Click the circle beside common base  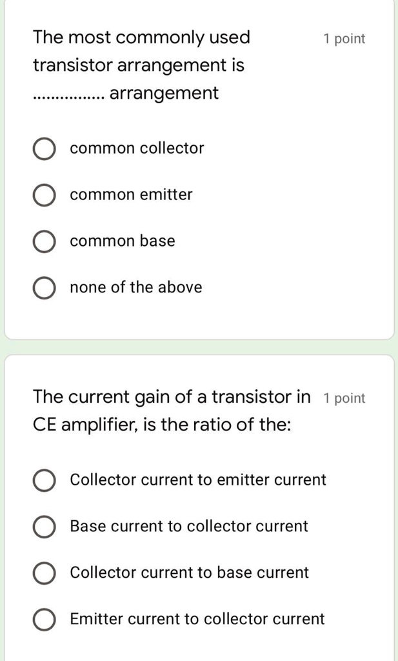44,241
